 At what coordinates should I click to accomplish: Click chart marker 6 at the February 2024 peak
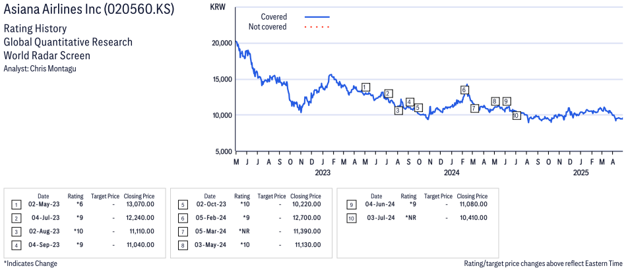click(464, 90)
